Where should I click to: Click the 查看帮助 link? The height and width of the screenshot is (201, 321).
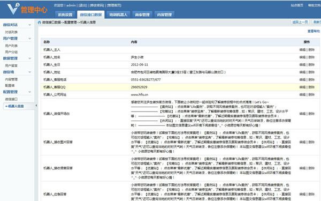coord(314,31)
